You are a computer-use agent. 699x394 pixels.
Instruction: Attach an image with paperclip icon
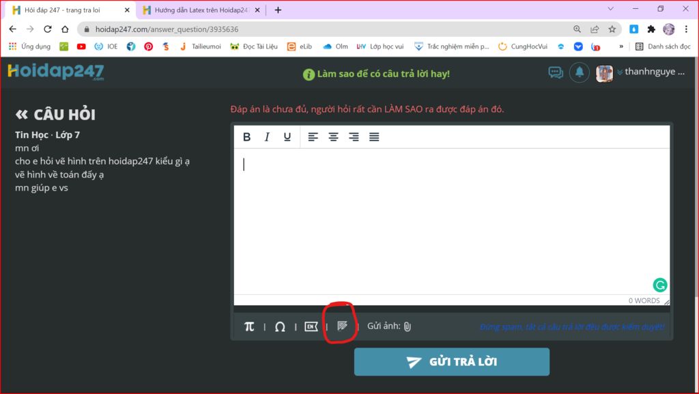pyautogui.click(x=407, y=326)
